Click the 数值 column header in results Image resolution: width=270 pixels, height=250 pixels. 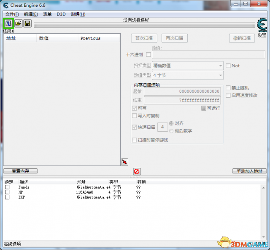pyautogui.click(x=57, y=38)
